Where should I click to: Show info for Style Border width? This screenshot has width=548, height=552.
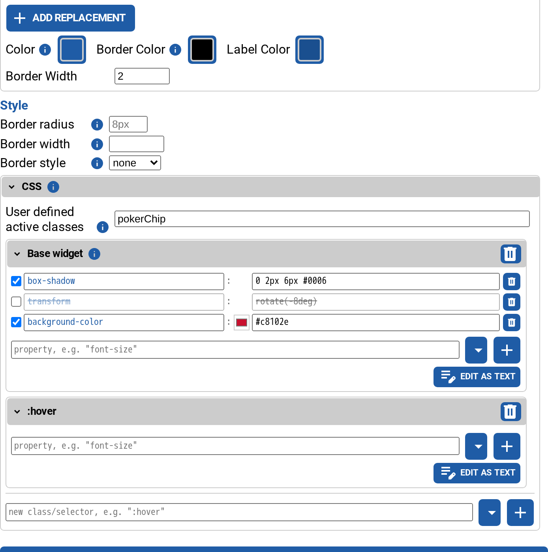(x=97, y=144)
